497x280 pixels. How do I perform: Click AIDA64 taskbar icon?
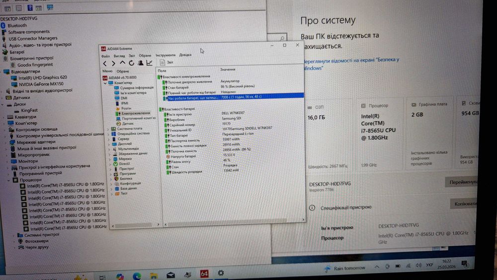204,274
